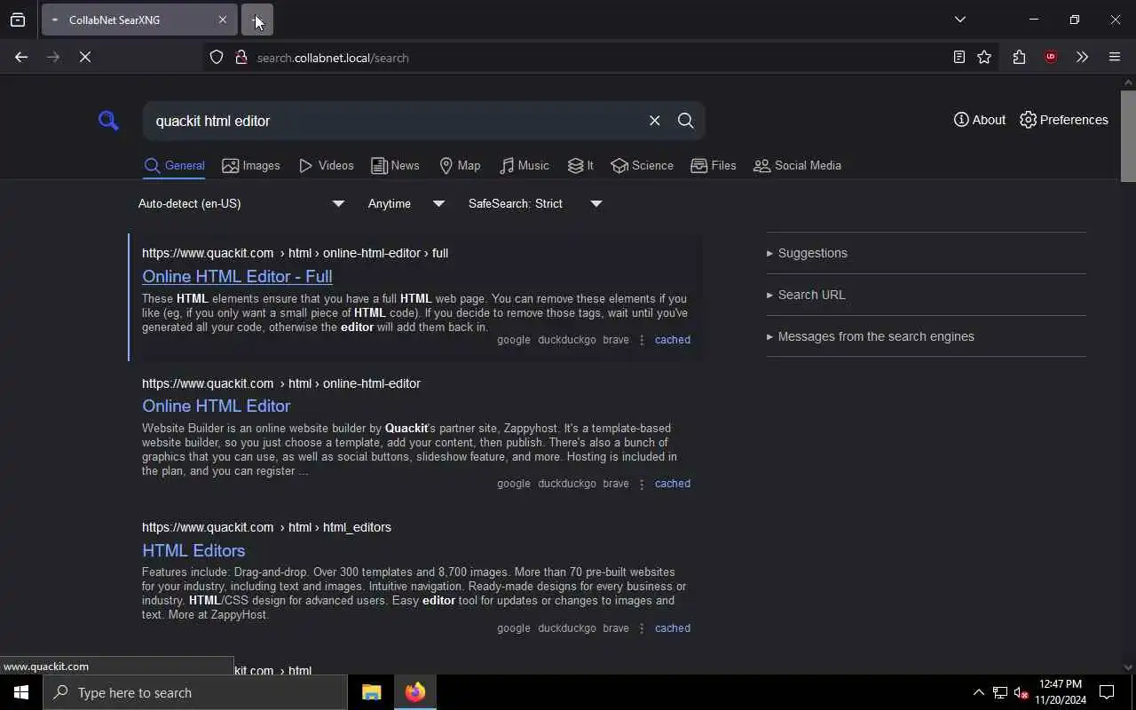The width and height of the screenshot is (1136, 710).
Task: Switch to the Images tab
Action: coord(251,166)
